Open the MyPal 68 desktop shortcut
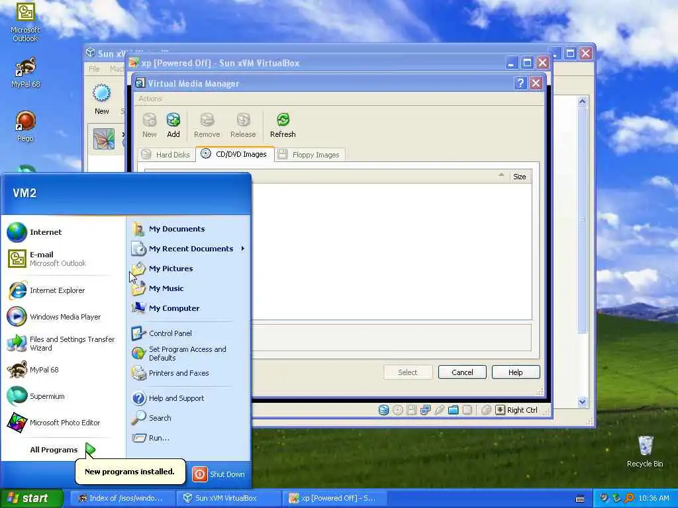Viewport: 678px width, 508px height. 26,73
